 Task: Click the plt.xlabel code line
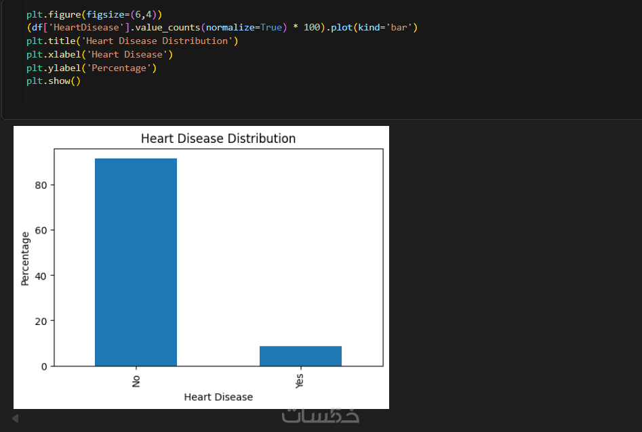click(x=100, y=54)
